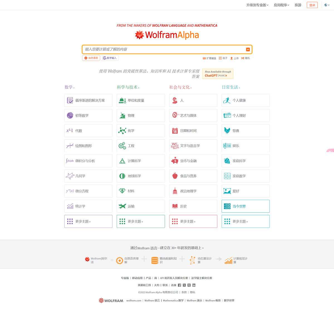Open Political geography (政治地理学) tile

pyautogui.click(x=193, y=191)
